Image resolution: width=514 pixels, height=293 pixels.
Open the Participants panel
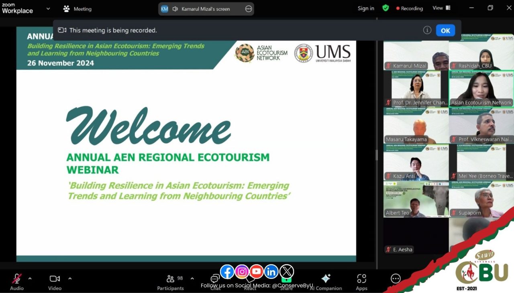click(171, 279)
